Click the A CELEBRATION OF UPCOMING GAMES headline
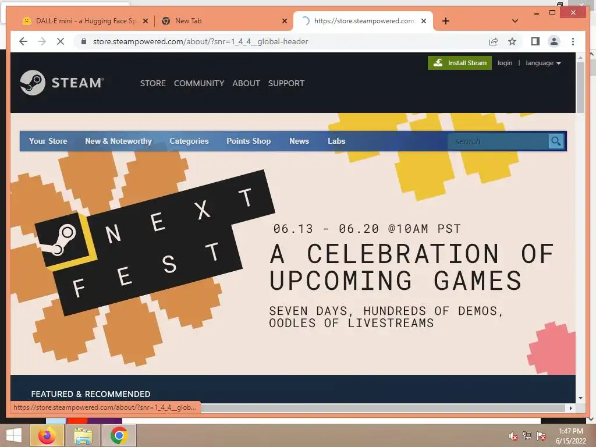The image size is (596, 447). point(411,267)
